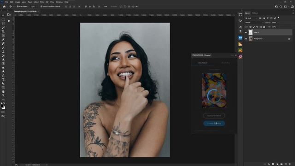Hide Layer 1 using its eye icon
This screenshot has width=295, height=166.
[x=246, y=33]
